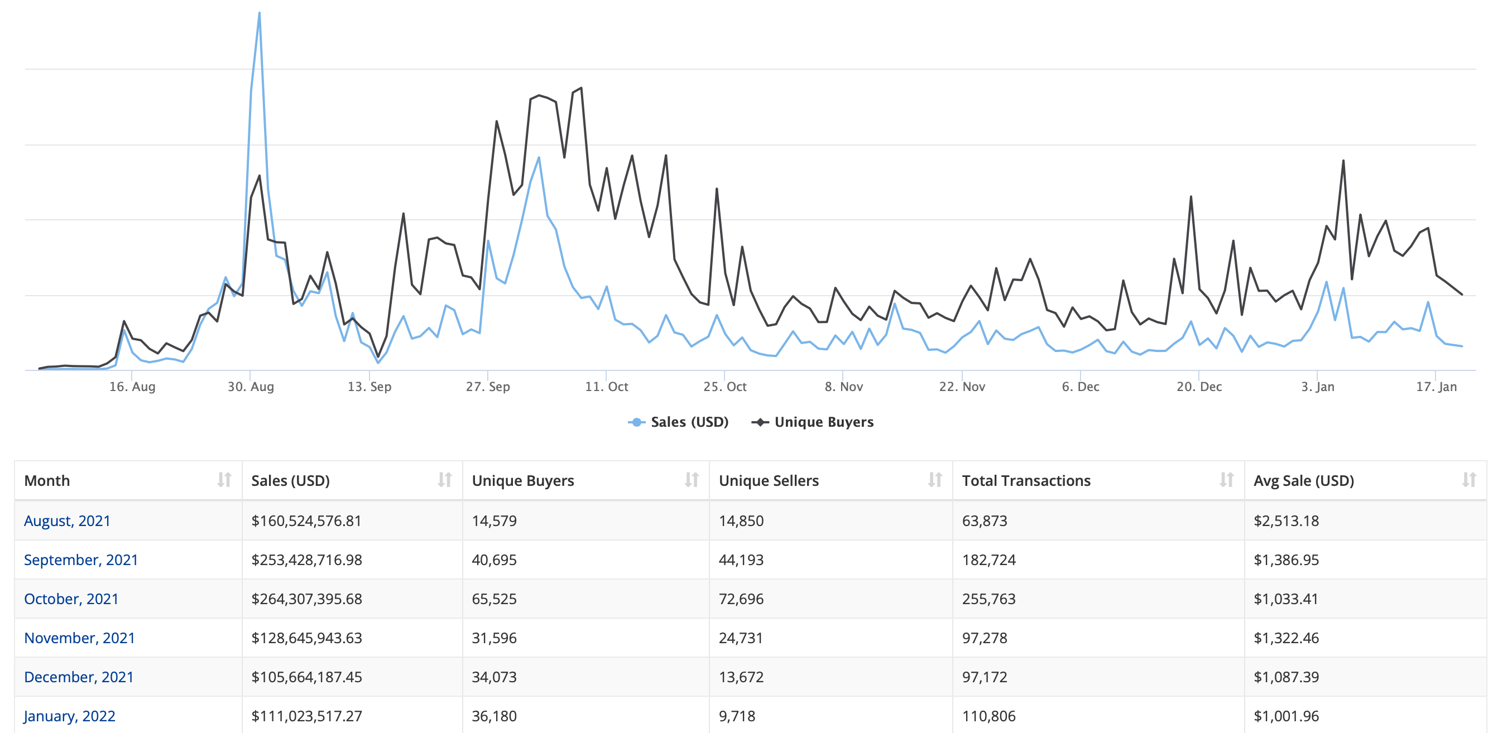Click the 110,806 total transactions value
This screenshot has width=1488, height=733.
coord(989,716)
